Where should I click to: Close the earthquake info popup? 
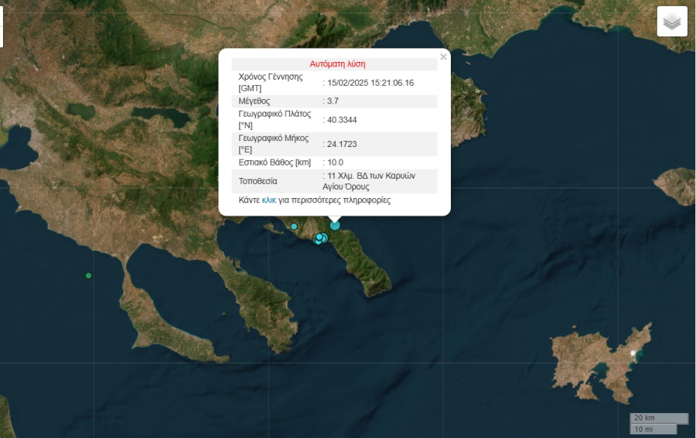(443, 56)
